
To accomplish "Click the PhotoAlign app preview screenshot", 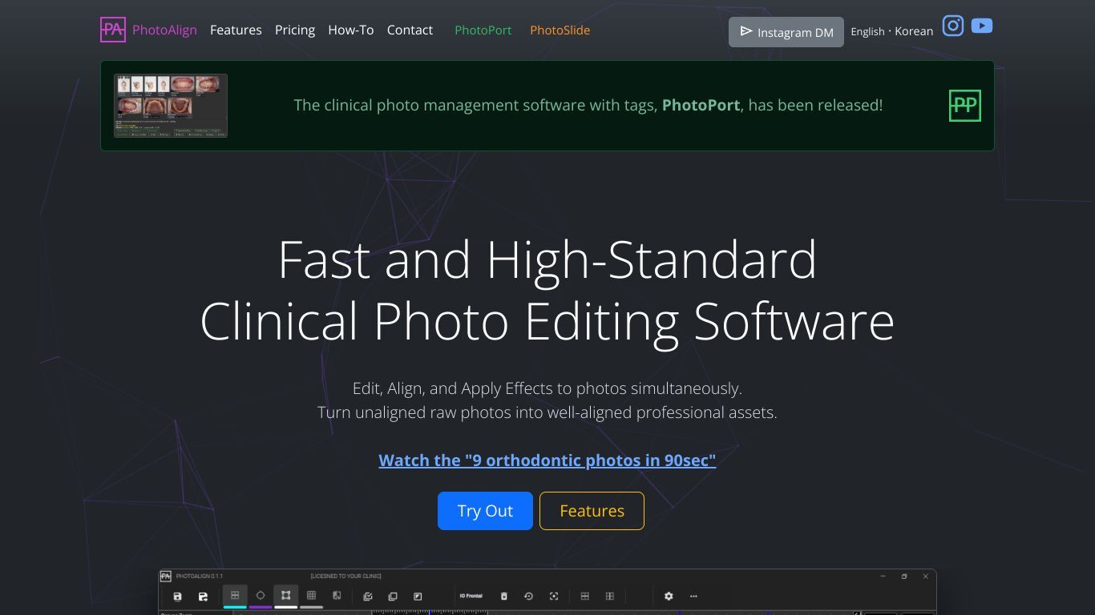I will click(x=547, y=592).
